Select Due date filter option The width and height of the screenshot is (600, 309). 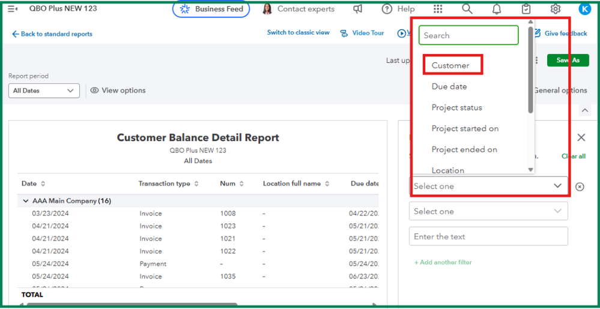tap(449, 86)
